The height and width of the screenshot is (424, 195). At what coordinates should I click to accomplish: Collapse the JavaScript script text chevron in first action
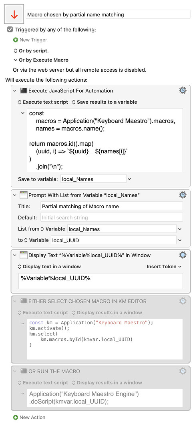(23, 113)
